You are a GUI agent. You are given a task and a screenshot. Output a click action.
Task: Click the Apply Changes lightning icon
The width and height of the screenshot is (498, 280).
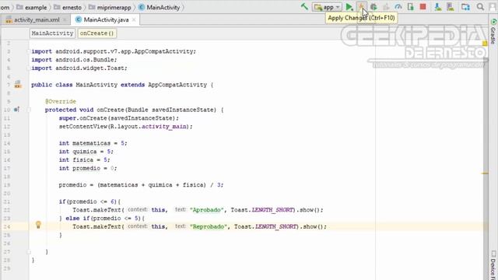pos(361,7)
